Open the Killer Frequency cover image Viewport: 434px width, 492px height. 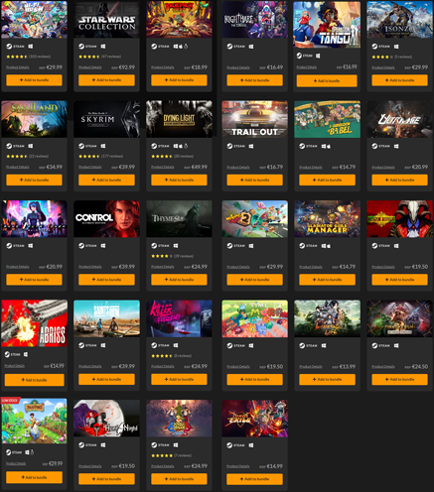coord(179,318)
